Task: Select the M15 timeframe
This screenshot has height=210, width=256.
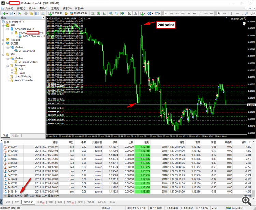Action: (x=177, y=14)
